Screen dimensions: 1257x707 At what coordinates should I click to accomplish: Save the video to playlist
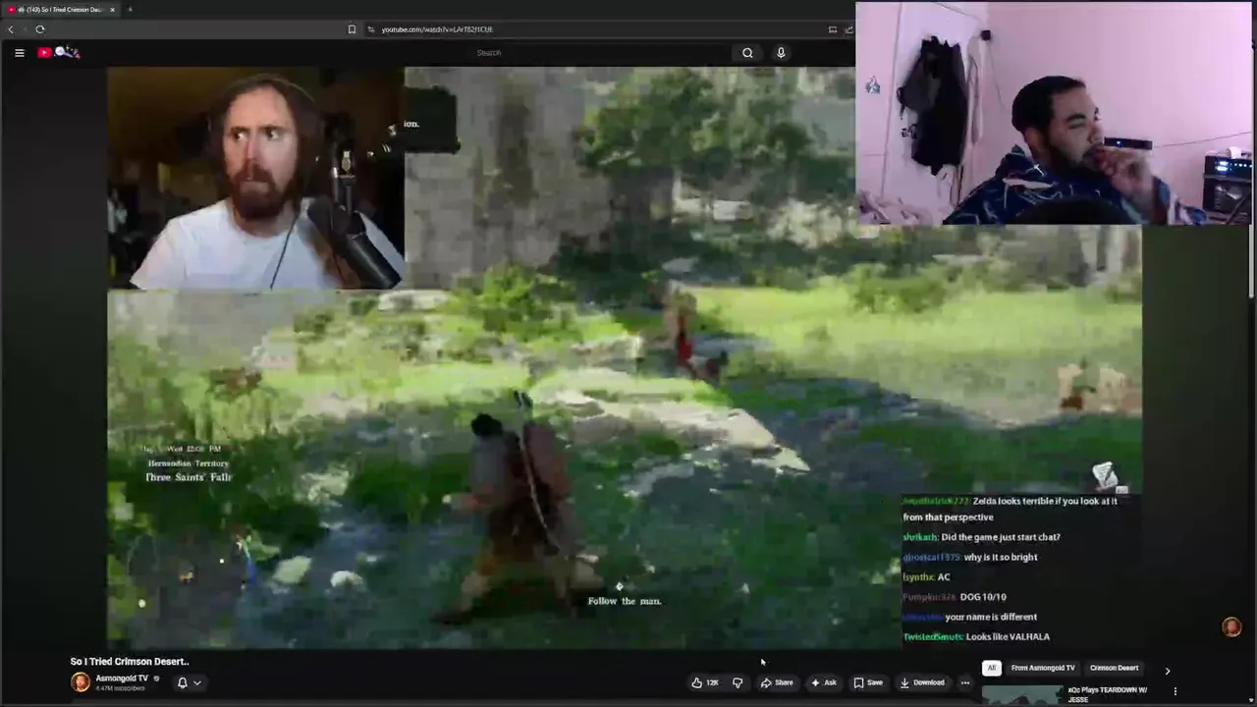click(868, 682)
